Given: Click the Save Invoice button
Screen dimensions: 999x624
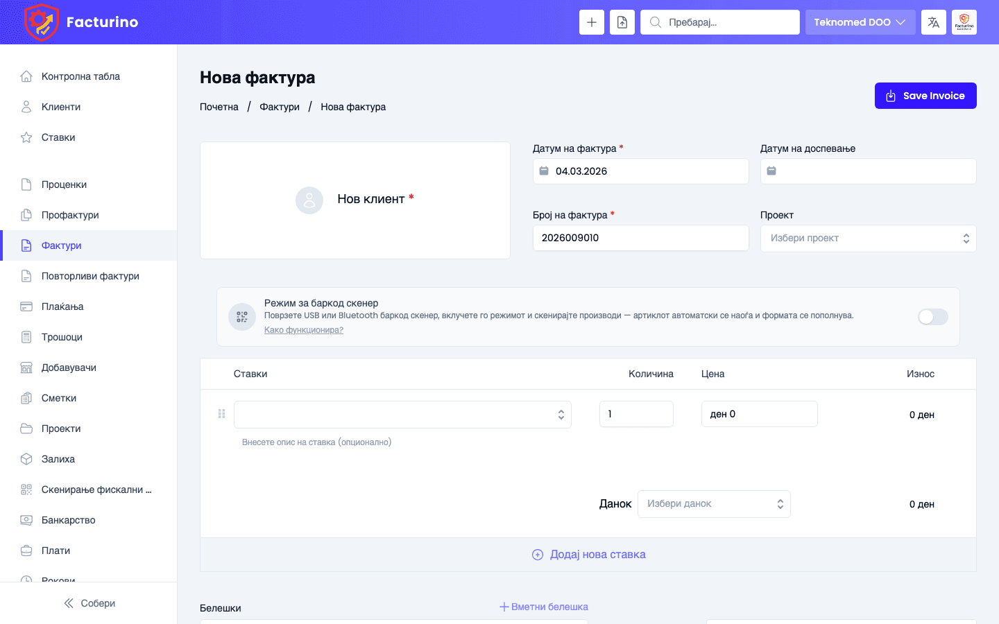Looking at the screenshot, I should click(x=925, y=96).
